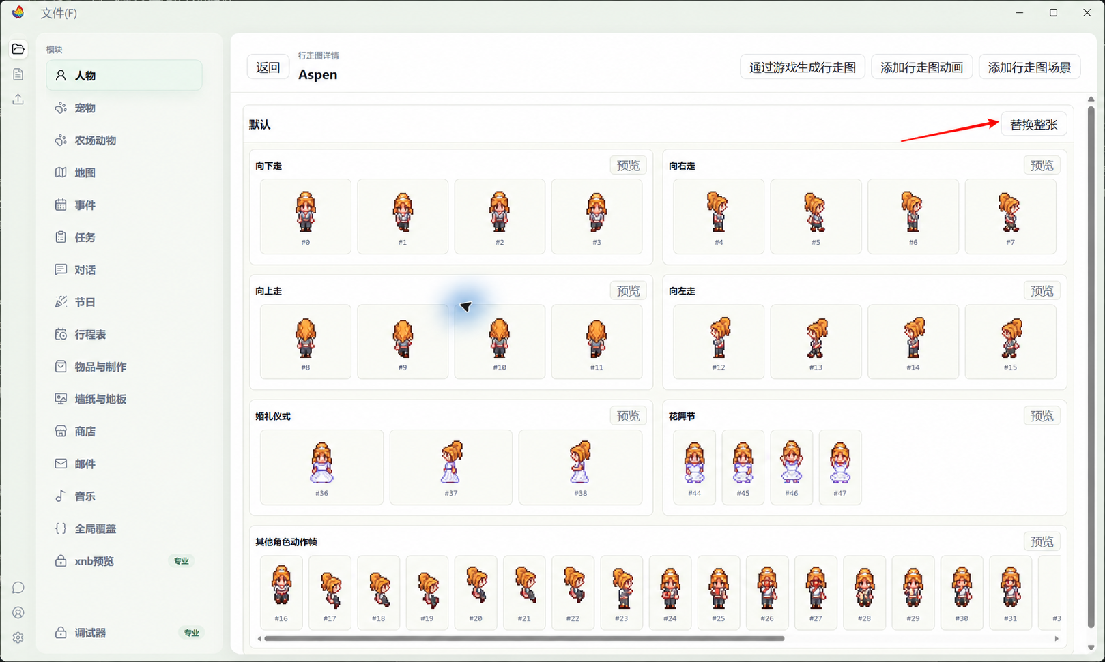
Task: Open the 邮件 module
Action: (124, 464)
